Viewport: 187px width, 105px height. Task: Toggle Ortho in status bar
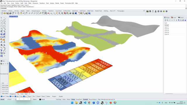click(64, 99)
